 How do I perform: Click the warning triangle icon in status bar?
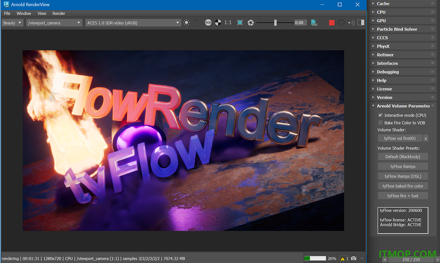pos(342,258)
